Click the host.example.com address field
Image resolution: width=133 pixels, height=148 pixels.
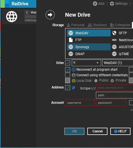[114, 88]
